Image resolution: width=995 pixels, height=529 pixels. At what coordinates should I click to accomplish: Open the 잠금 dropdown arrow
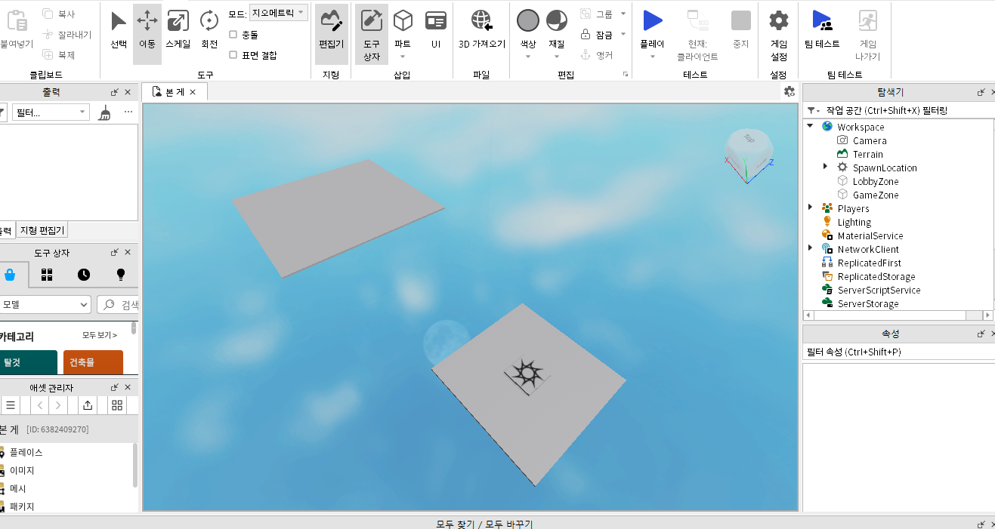623,34
